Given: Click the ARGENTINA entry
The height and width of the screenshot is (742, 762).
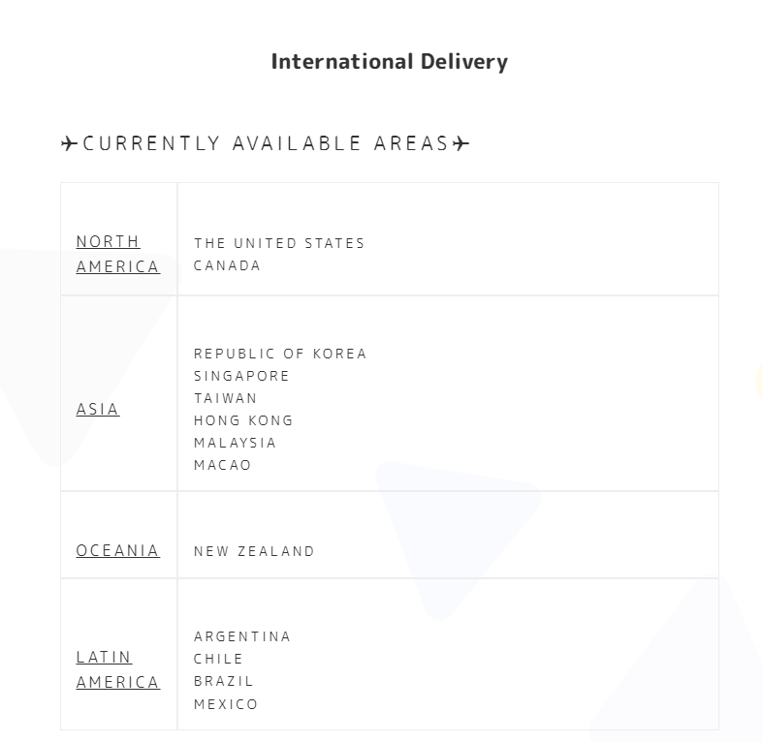Looking at the screenshot, I should (242, 636).
